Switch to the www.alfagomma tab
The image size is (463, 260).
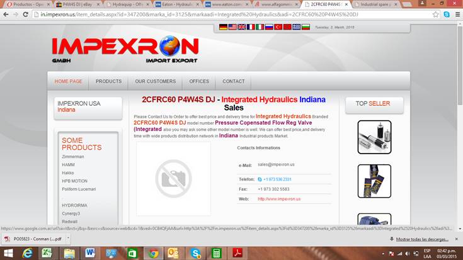275,4
